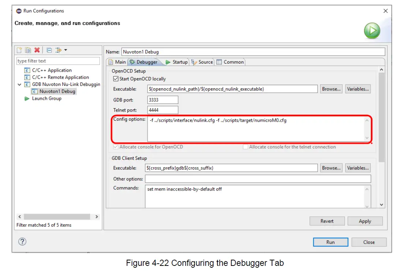Click the GDB Client Executable field
Image resolution: width=399 pixels, height=271 pixels.
(x=231, y=168)
